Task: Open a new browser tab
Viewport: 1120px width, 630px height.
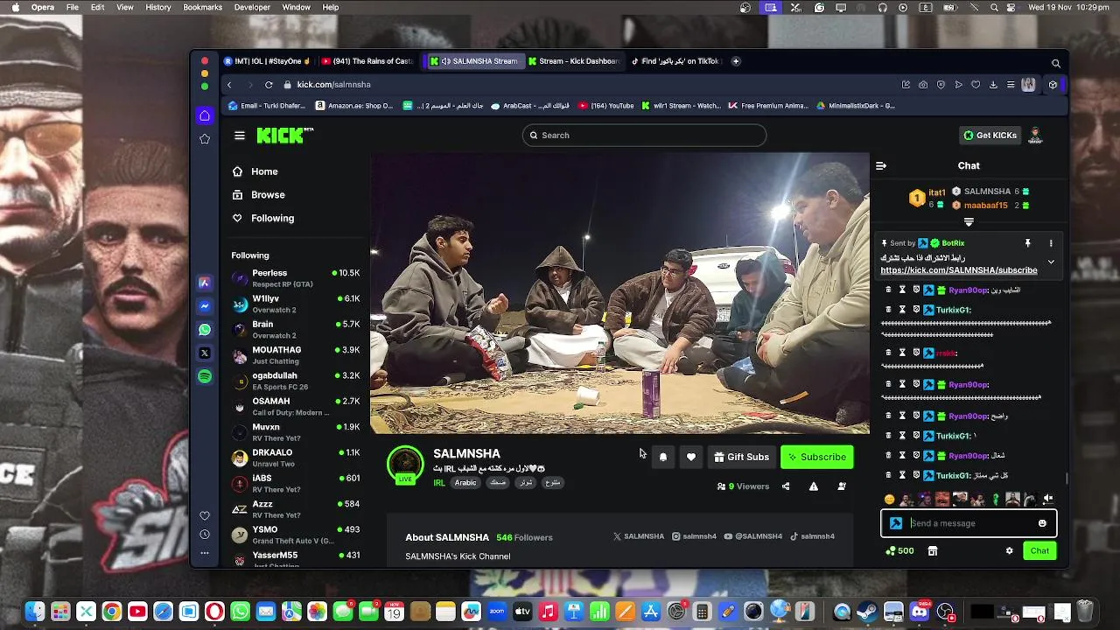Action: [736, 61]
